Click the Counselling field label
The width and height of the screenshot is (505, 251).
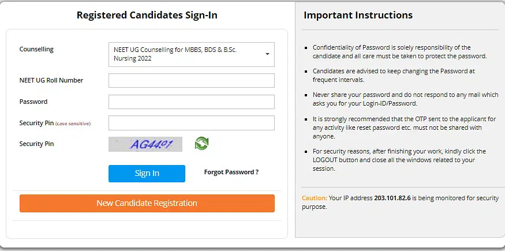36,49
